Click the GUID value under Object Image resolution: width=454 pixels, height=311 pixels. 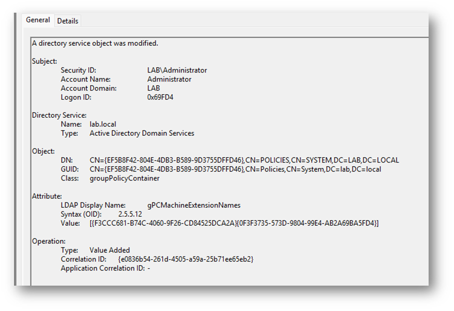tap(235, 169)
